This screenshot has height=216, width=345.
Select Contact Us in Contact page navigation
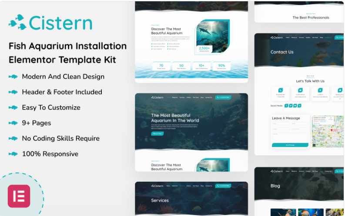[328, 37]
